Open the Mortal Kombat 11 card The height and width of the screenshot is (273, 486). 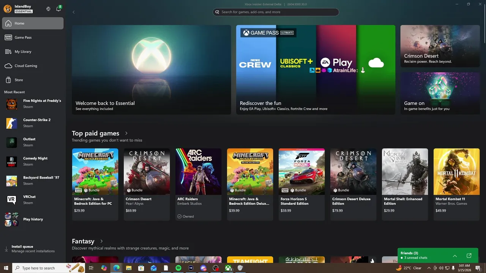[x=456, y=184]
